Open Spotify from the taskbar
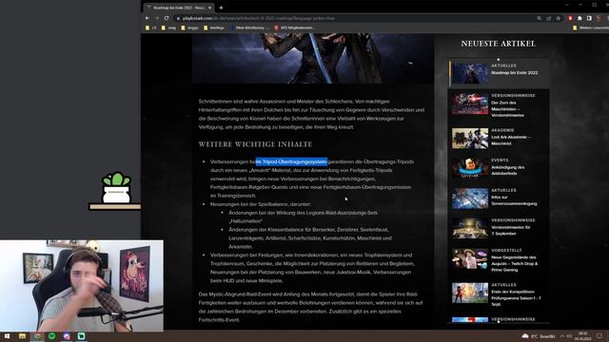Viewport: 609px width, 342px height. click(51, 336)
